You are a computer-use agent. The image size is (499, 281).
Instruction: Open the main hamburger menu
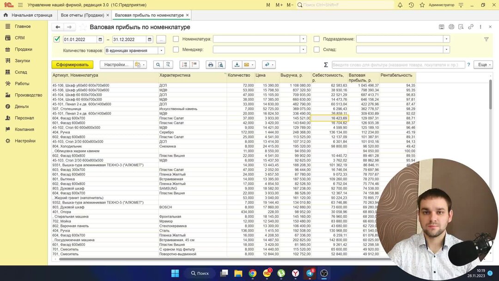[x=20, y=5]
